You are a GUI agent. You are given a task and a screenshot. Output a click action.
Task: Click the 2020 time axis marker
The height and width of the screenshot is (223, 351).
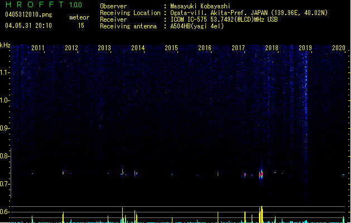click(x=339, y=48)
